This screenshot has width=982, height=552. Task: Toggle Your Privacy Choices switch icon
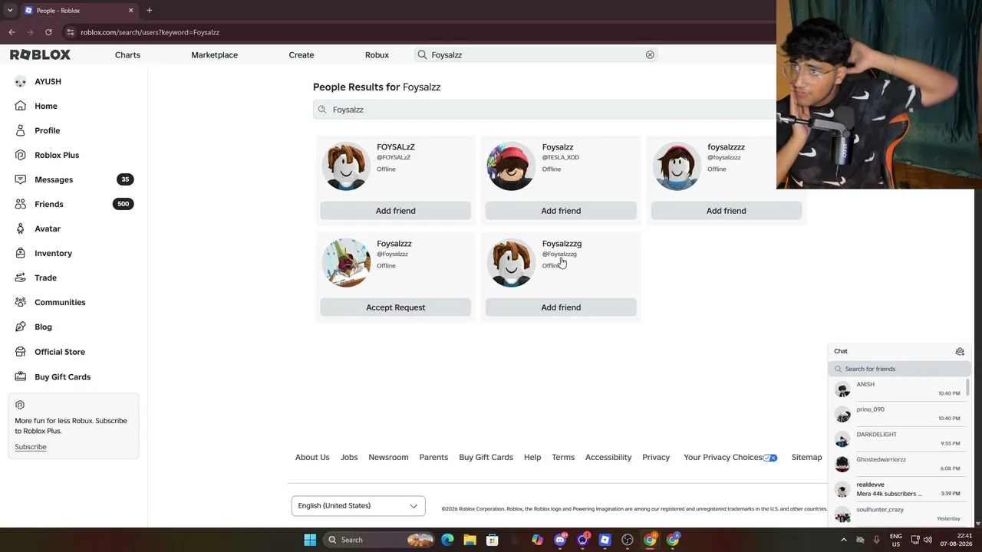770,458
